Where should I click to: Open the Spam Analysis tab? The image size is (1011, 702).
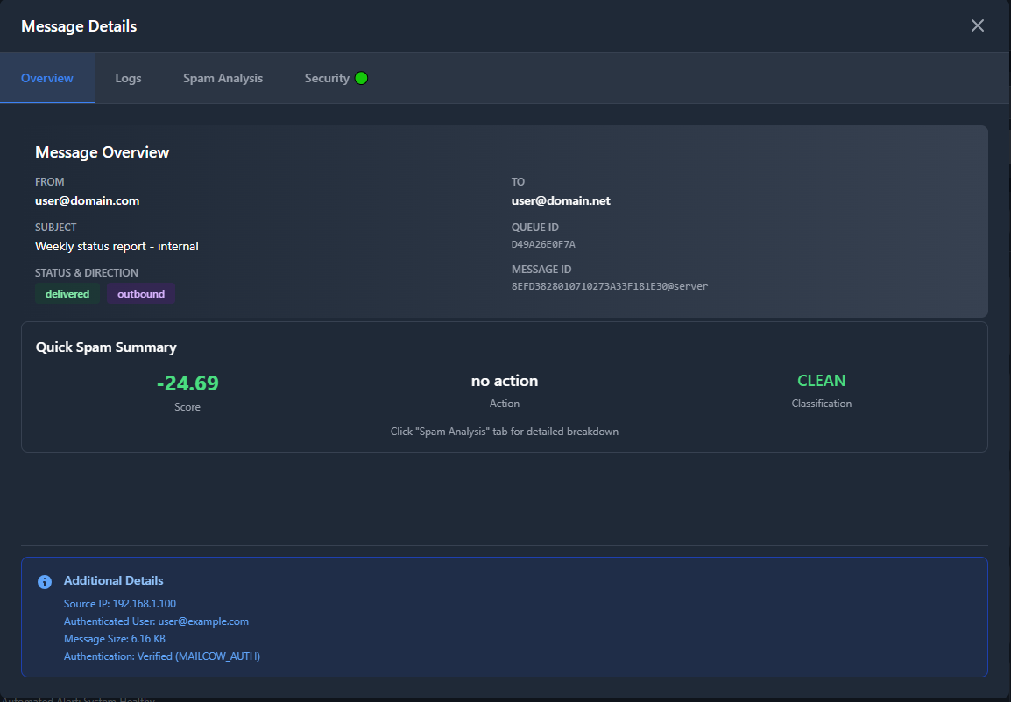pos(223,78)
